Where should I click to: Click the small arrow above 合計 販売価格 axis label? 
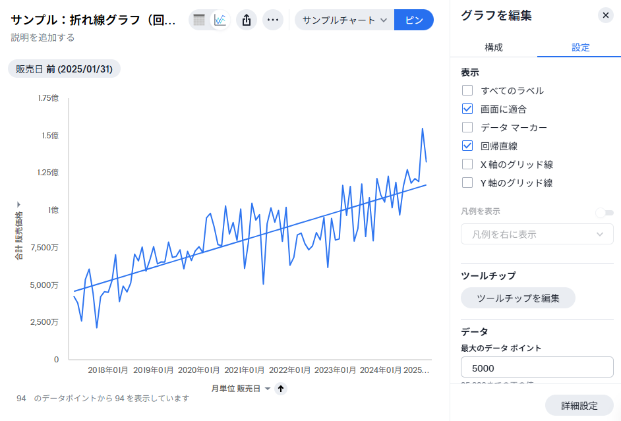pyautogui.click(x=18, y=205)
